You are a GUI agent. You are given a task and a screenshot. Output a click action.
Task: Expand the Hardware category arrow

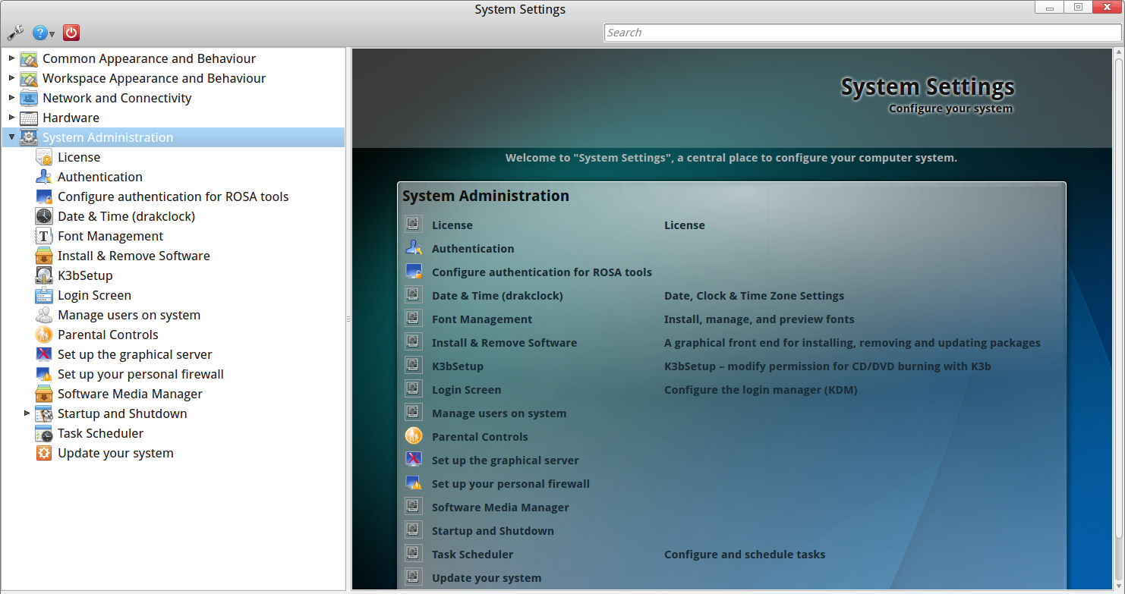(x=11, y=118)
